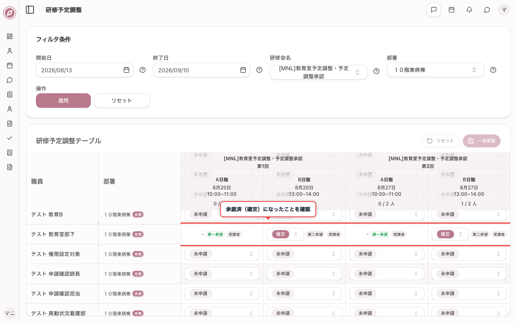Image resolution: width=517 pixels, height=323 pixels.
Task: Show help for 終了日 field
Action: click(259, 70)
